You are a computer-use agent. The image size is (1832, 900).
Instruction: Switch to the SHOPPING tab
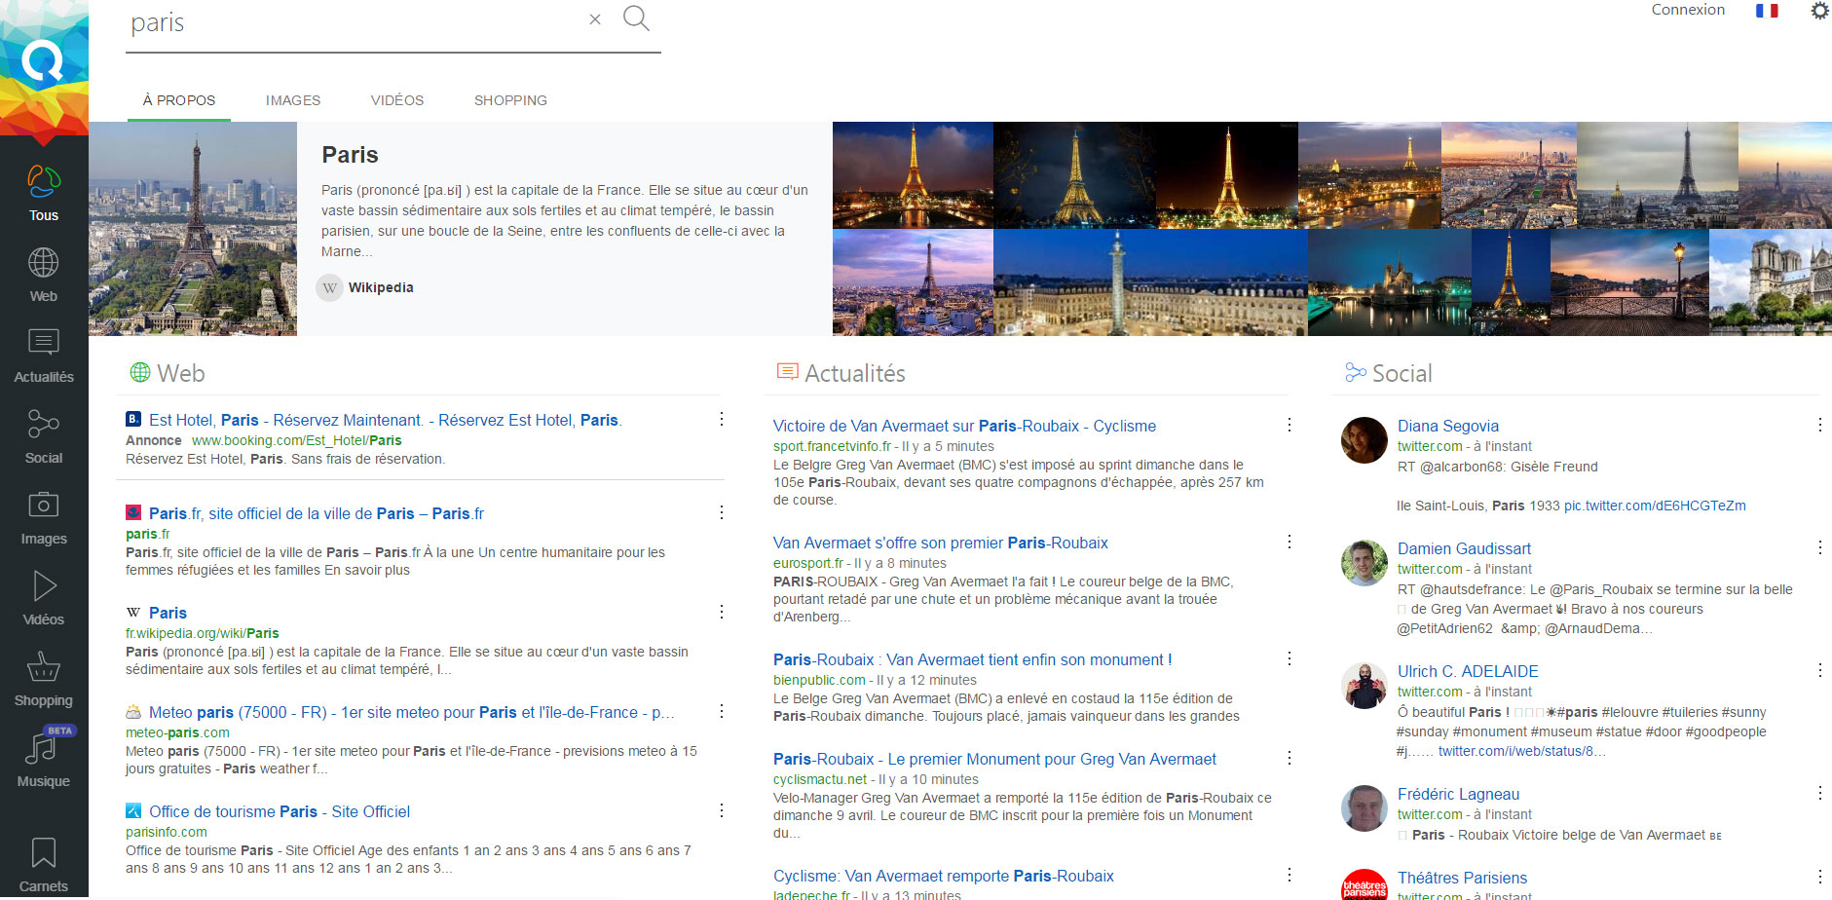tap(510, 100)
